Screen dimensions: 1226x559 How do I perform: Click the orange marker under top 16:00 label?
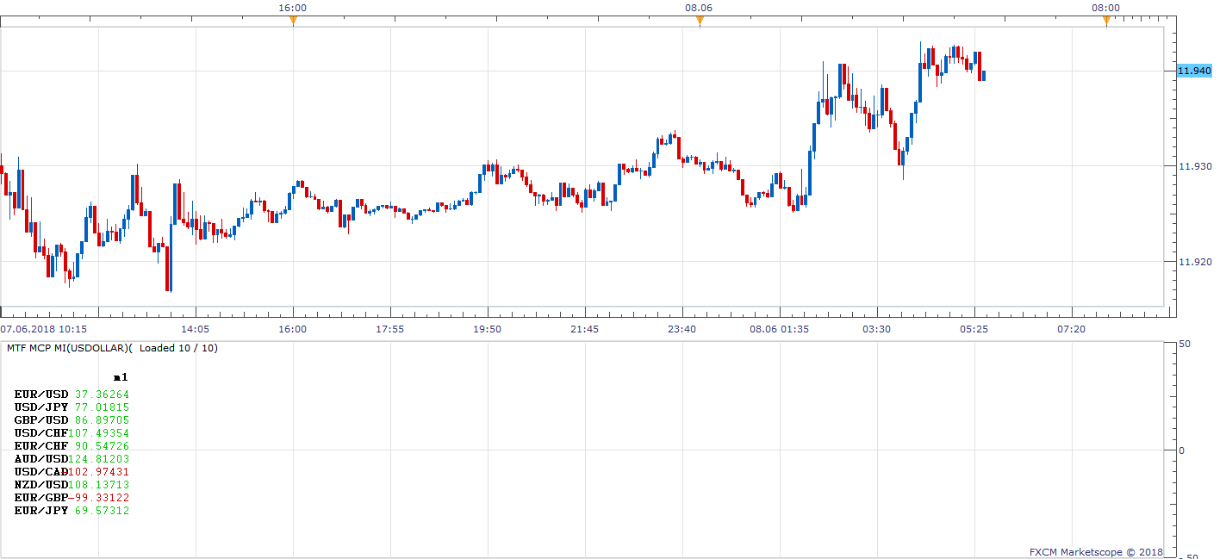[x=293, y=21]
